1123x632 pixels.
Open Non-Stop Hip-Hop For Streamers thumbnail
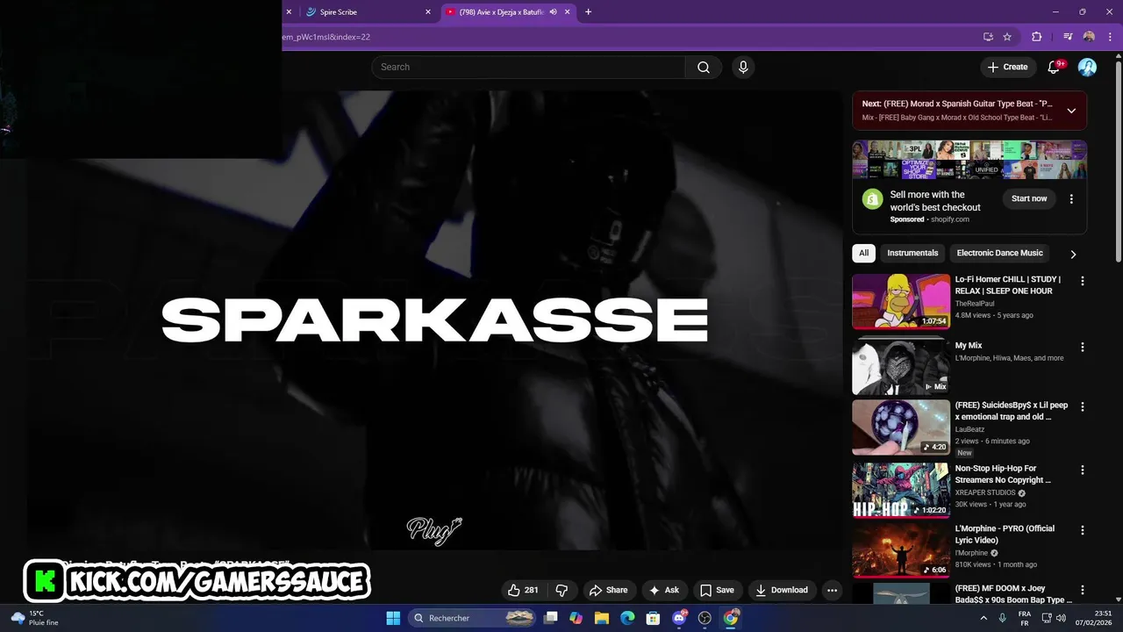coord(901,491)
